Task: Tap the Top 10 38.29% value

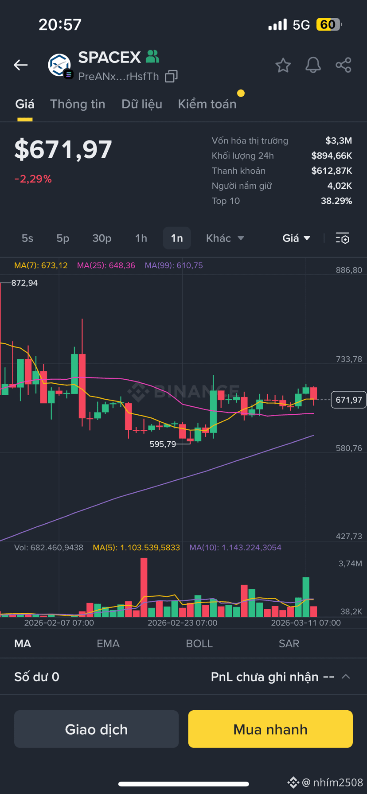Action: click(x=336, y=201)
